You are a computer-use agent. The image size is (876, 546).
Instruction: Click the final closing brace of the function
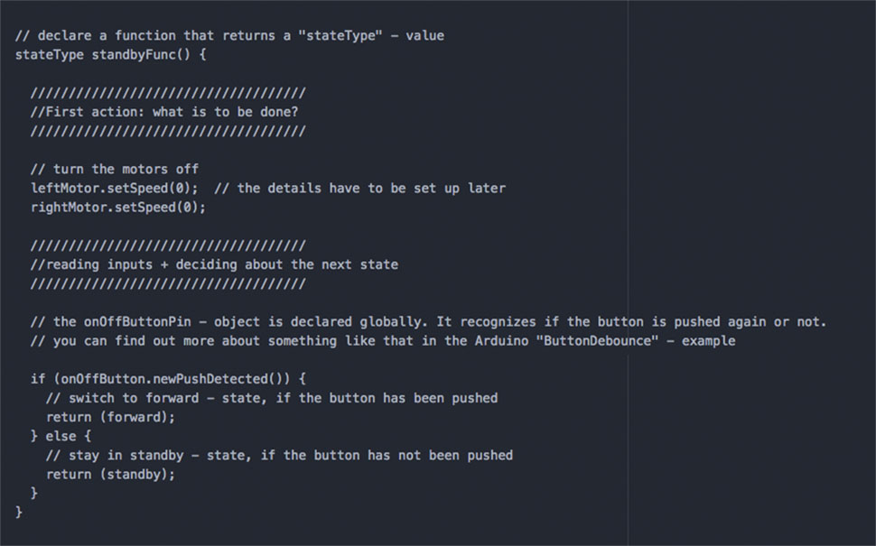pos(19,512)
